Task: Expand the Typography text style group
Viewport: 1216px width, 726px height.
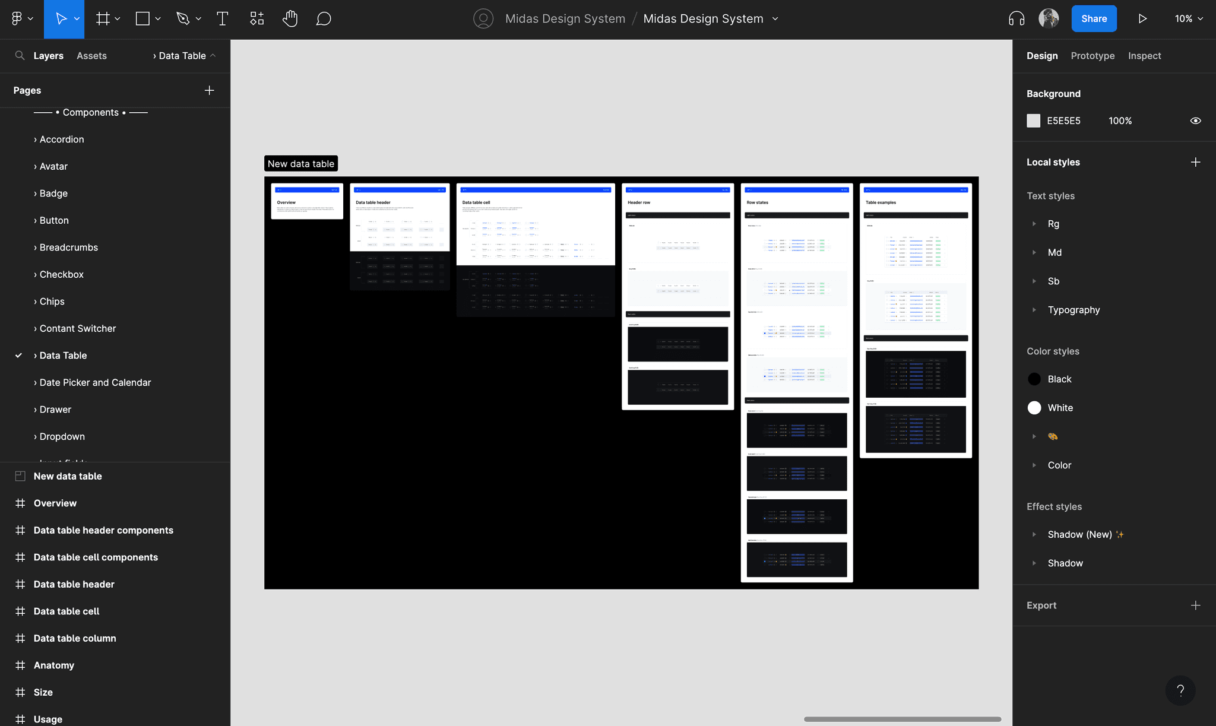Action: click(x=1034, y=310)
